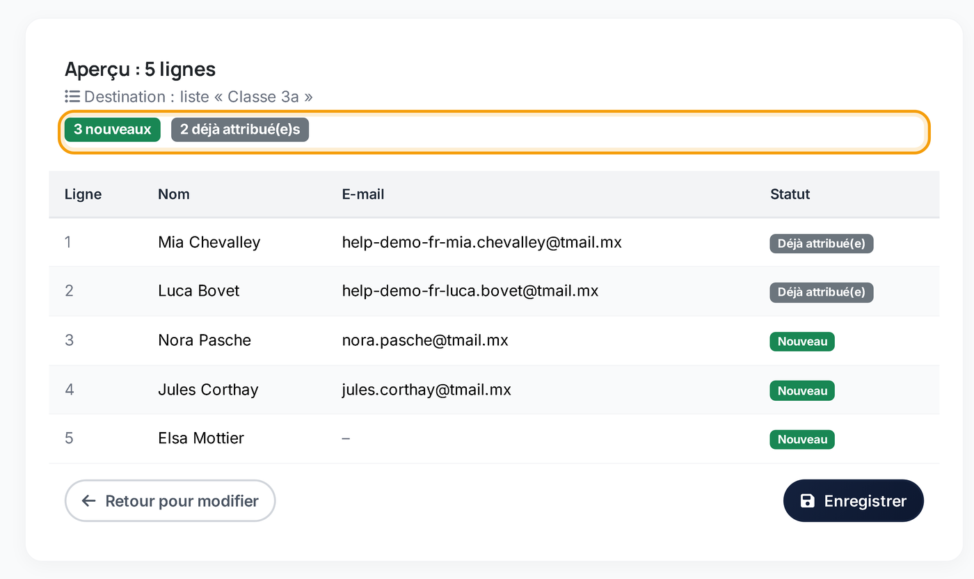Screen dimensions: 974x579
Task: Click email jules.corthay@tmail.mx
Action: tap(426, 390)
